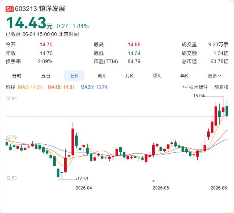Click the MA20: 13.74 indicator label
This screenshot has width=234, height=213.
pos(94,87)
